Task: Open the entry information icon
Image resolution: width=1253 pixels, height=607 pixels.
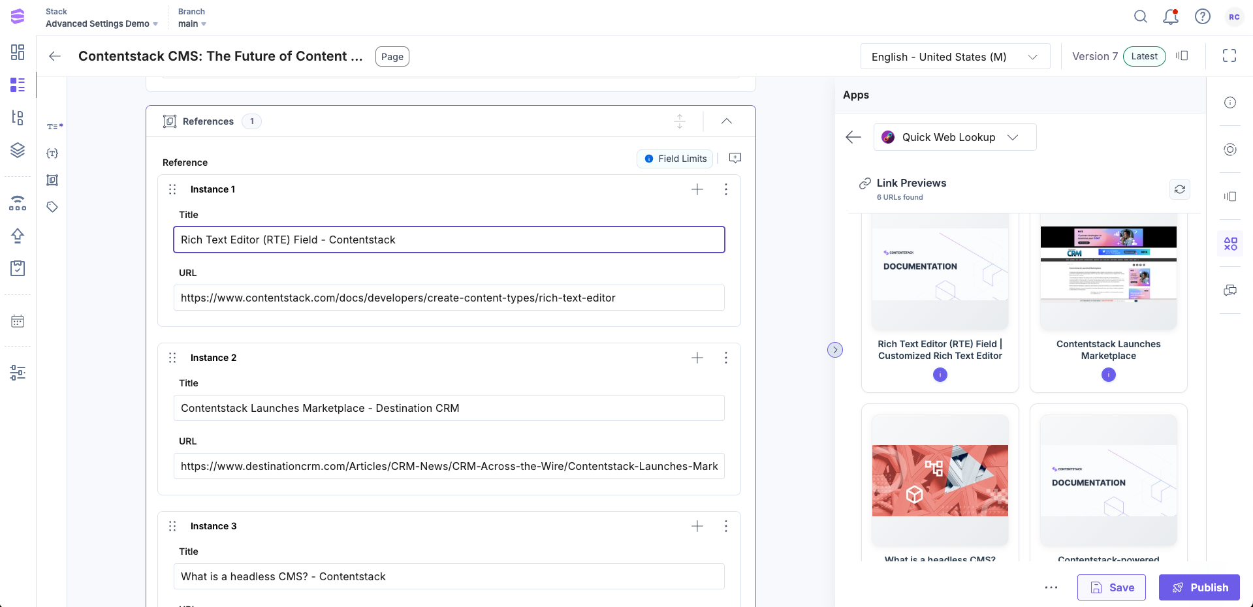Action: point(1229,102)
